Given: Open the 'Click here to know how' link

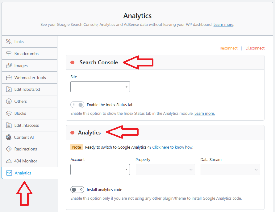Looking at the screenshot, I should pyautogui.click(x=172, y=147).
